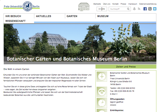This screenshot has height=112, width=157.
Task: Switch language to DE
Action: pos(100,9)
